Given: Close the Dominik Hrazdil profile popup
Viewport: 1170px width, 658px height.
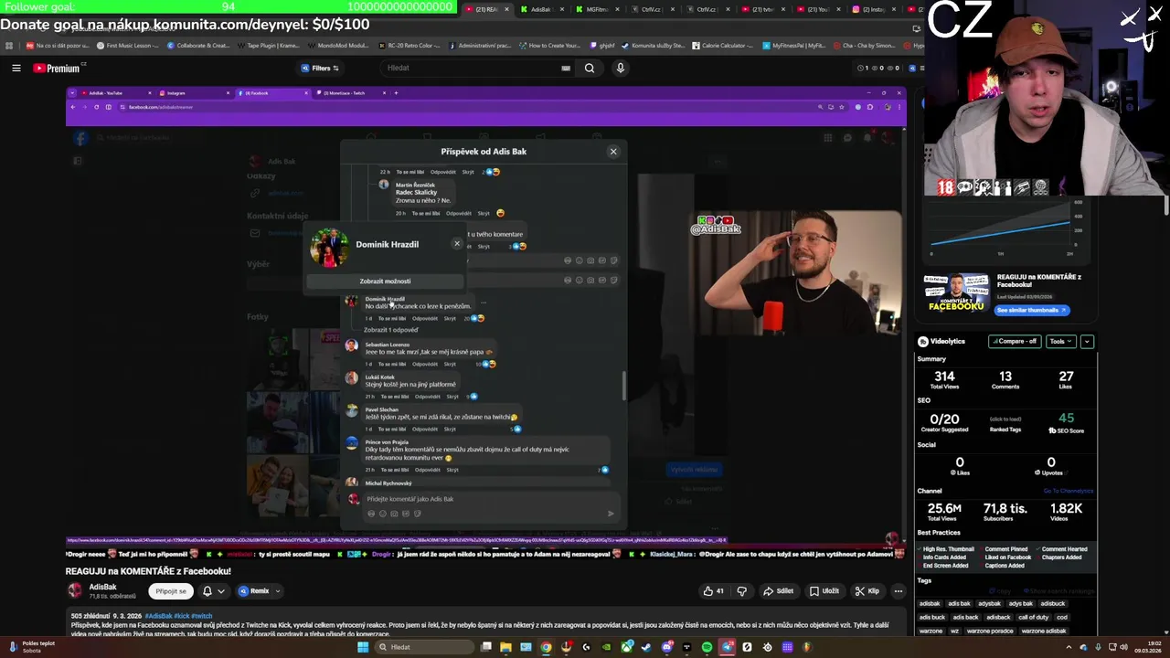Looking at the screenshot, I should [457, 243].
